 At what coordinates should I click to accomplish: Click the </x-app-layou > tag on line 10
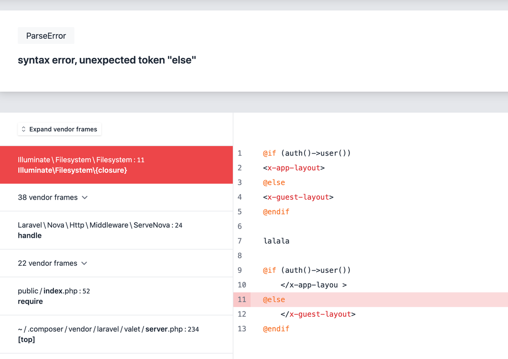point(314,285)
